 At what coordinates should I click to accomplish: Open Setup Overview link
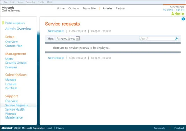11,42
